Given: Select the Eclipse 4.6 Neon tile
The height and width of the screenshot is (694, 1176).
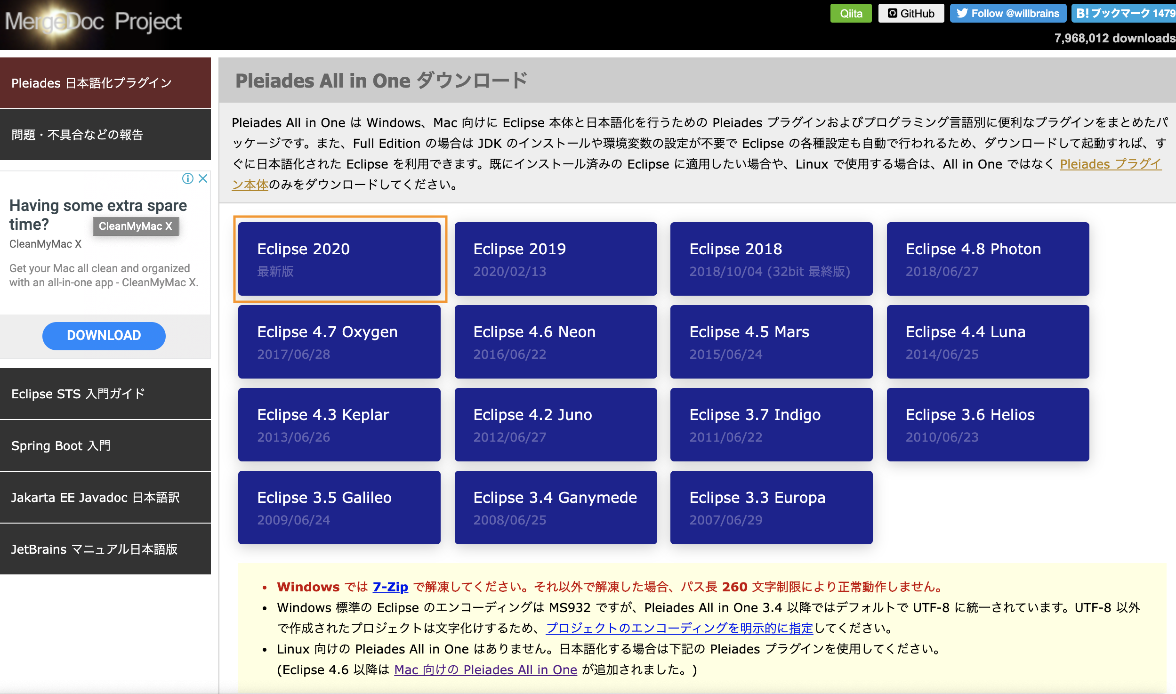Looking at the screenshot, I should (556, 342).
